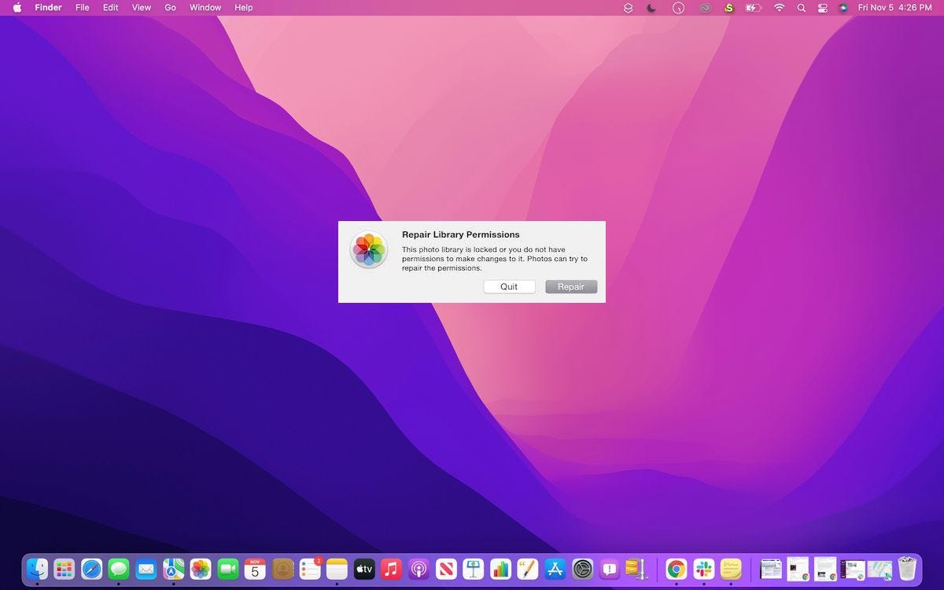Click the Repair button in dialog
Viewport: 944px width, 590px height.
[x=571, y=286]
